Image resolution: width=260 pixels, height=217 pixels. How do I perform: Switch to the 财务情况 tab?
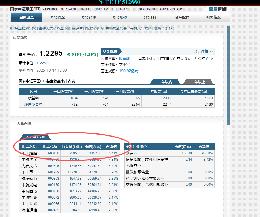[213, 17]
